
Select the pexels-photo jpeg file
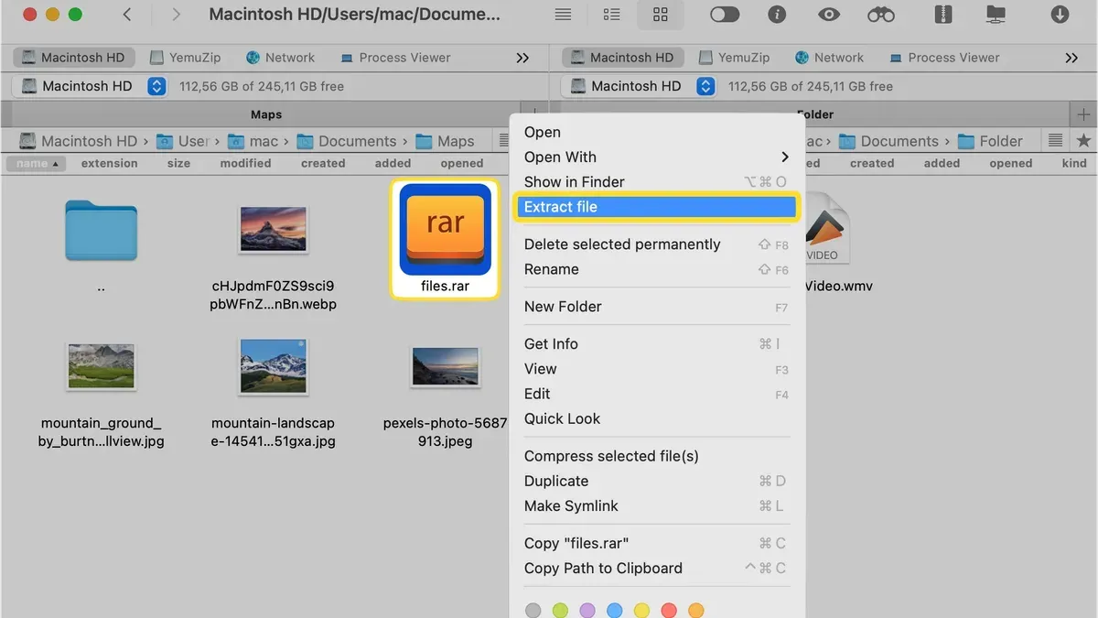(x=445, y=366)
